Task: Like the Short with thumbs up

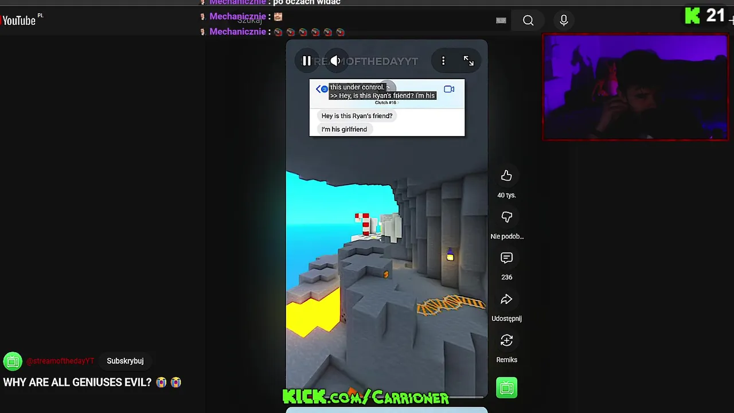Action: [506, 176]
